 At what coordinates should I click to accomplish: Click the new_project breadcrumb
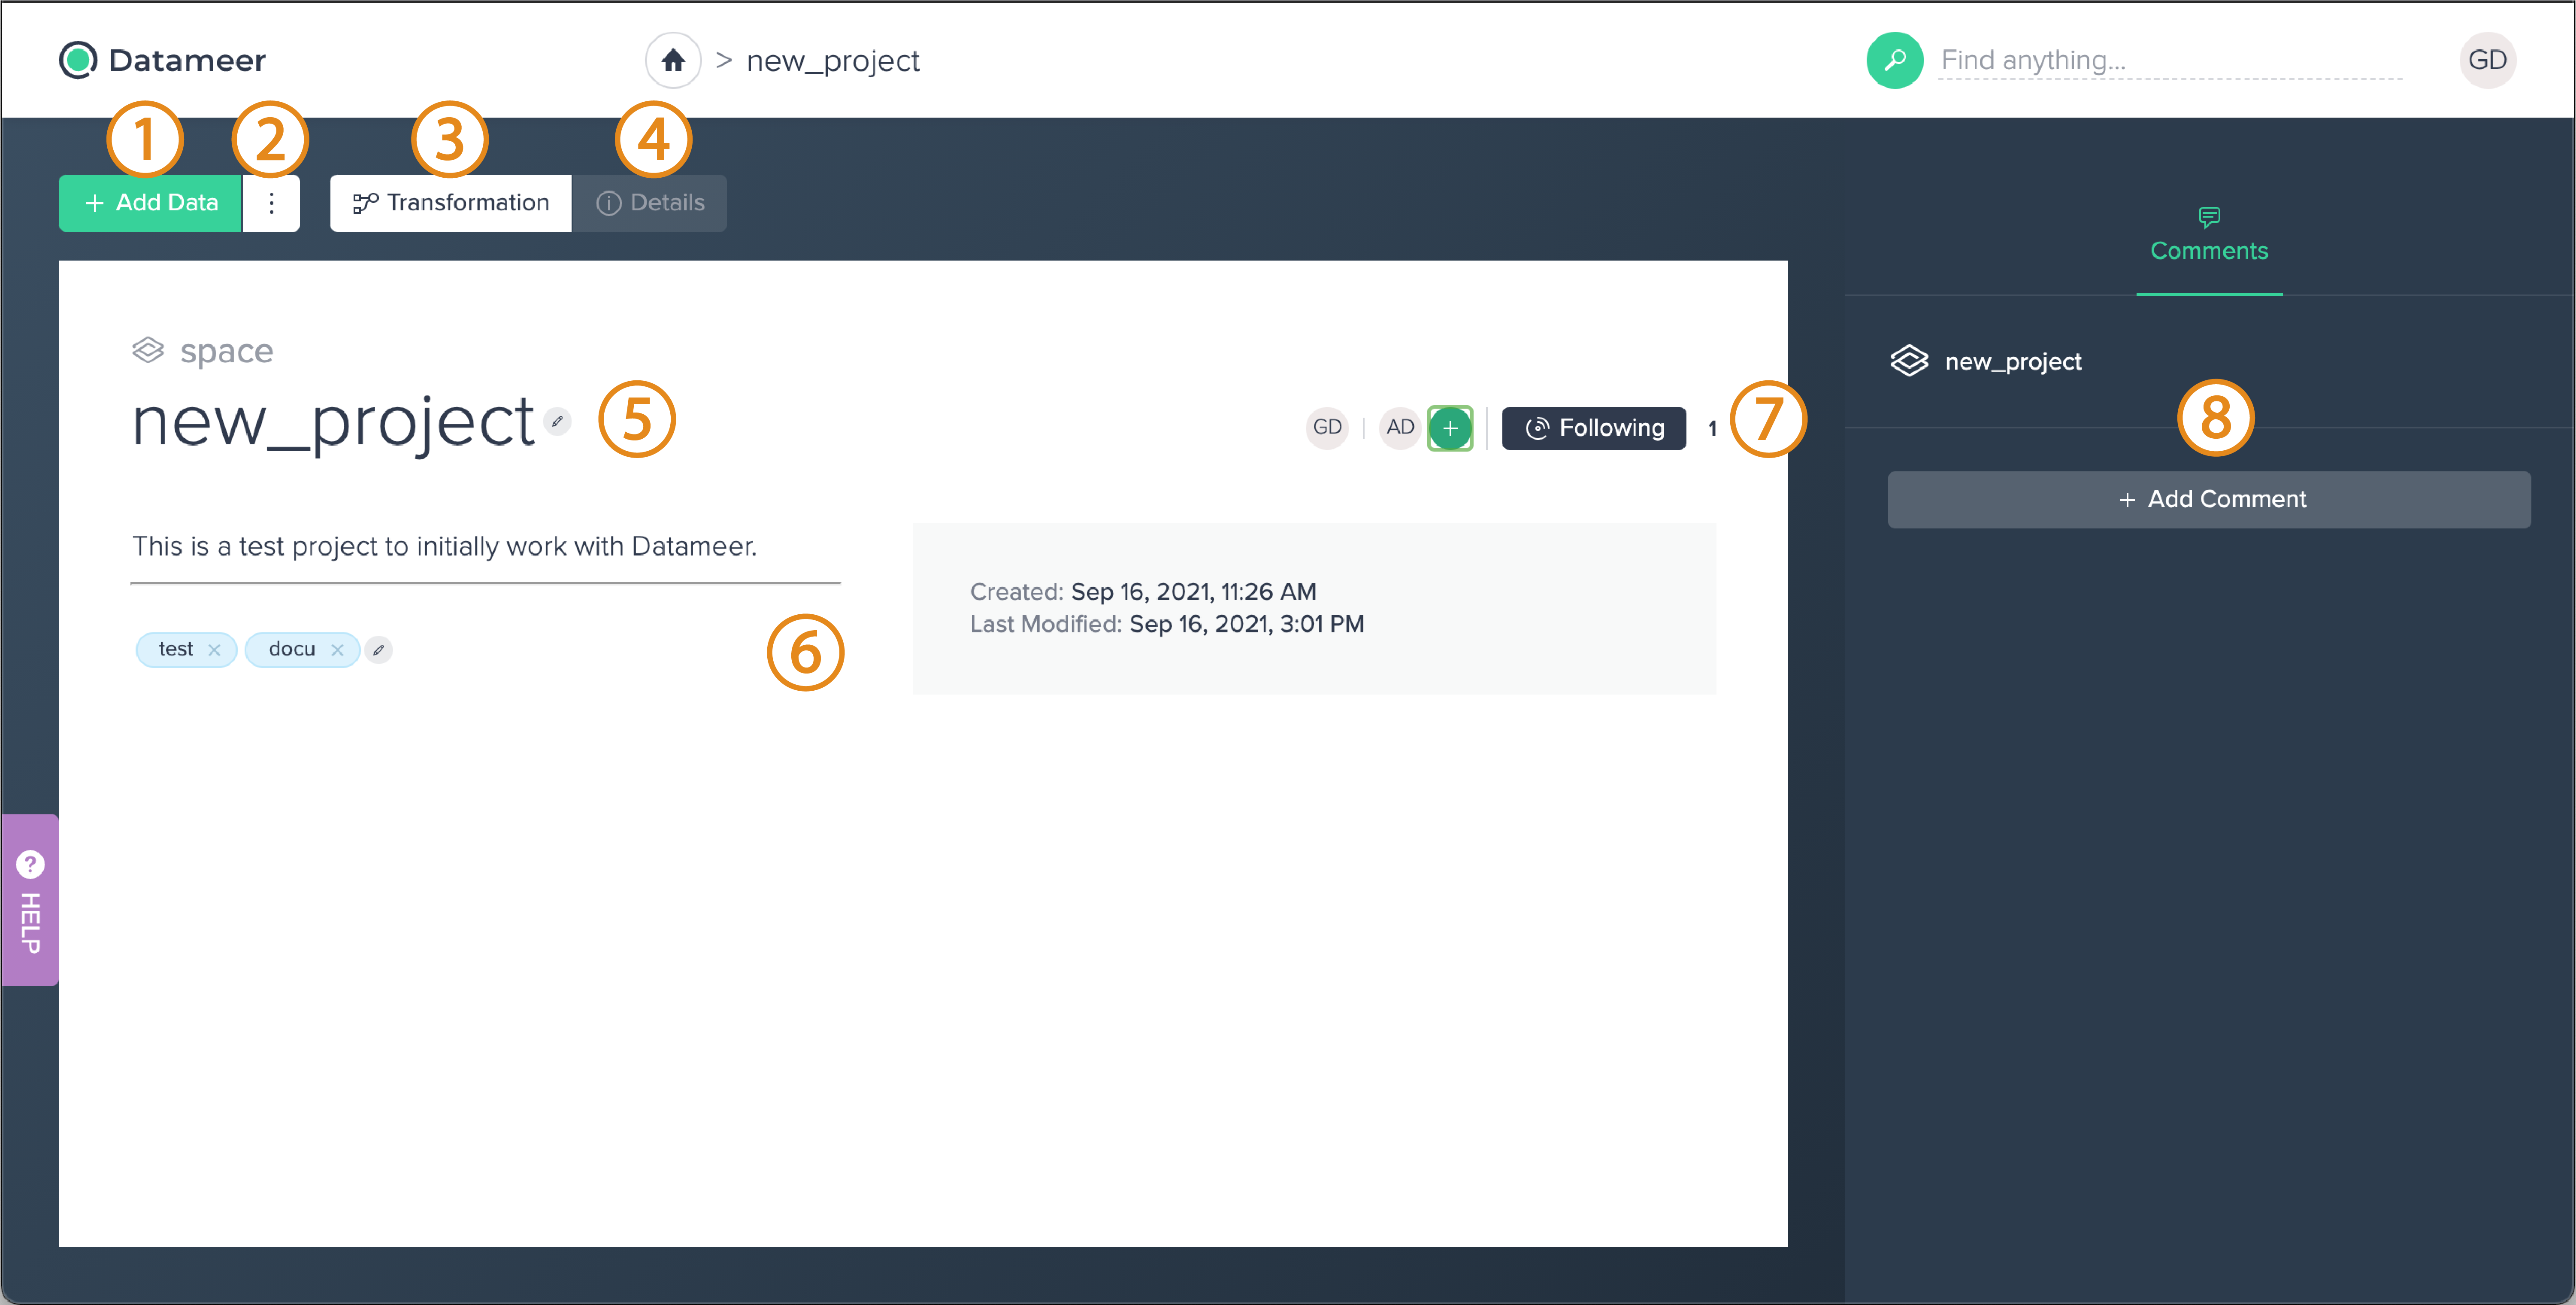coord(833,61)
